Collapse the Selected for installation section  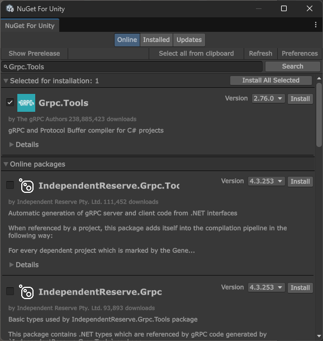(x=6, y=81)
